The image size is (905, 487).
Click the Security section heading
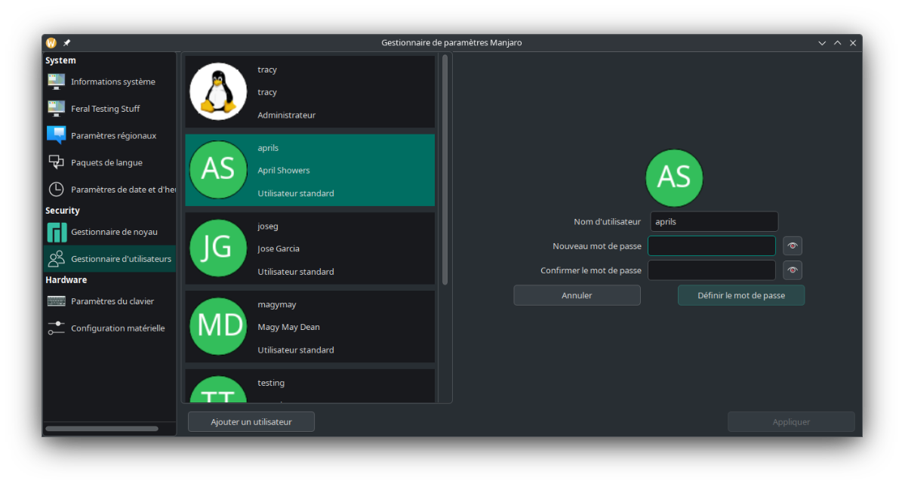point(63,211)
